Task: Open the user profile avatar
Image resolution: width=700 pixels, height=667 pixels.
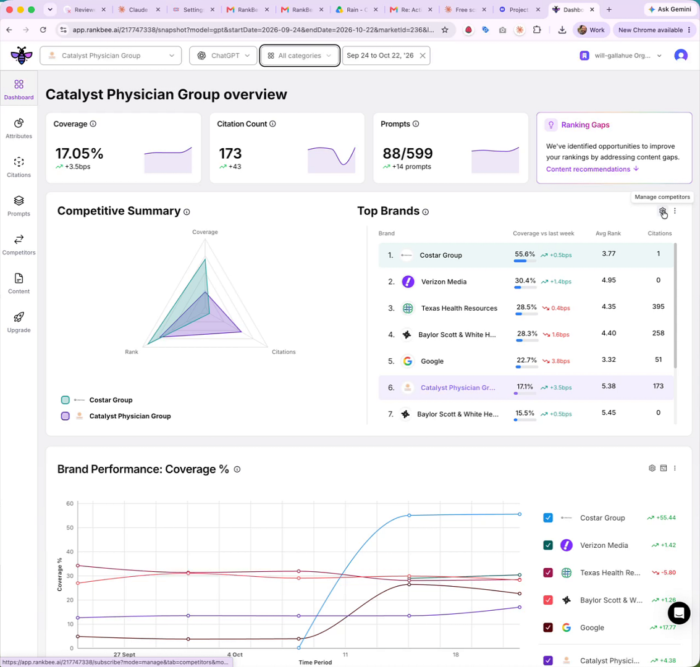Action: point(680,56)
